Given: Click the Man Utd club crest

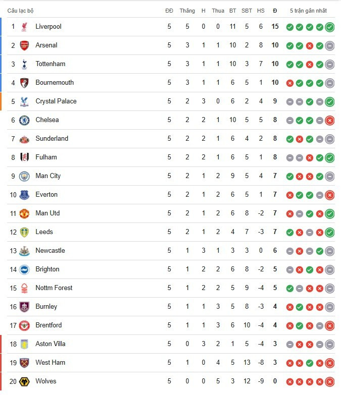Looking at the screenshot, I should 24,213.
